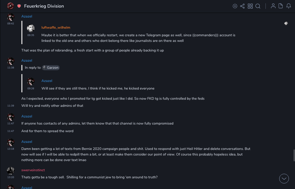295x189 pixels.
Task: Click the Feuerkrieg Division room avatar
Action: (10, 6)
